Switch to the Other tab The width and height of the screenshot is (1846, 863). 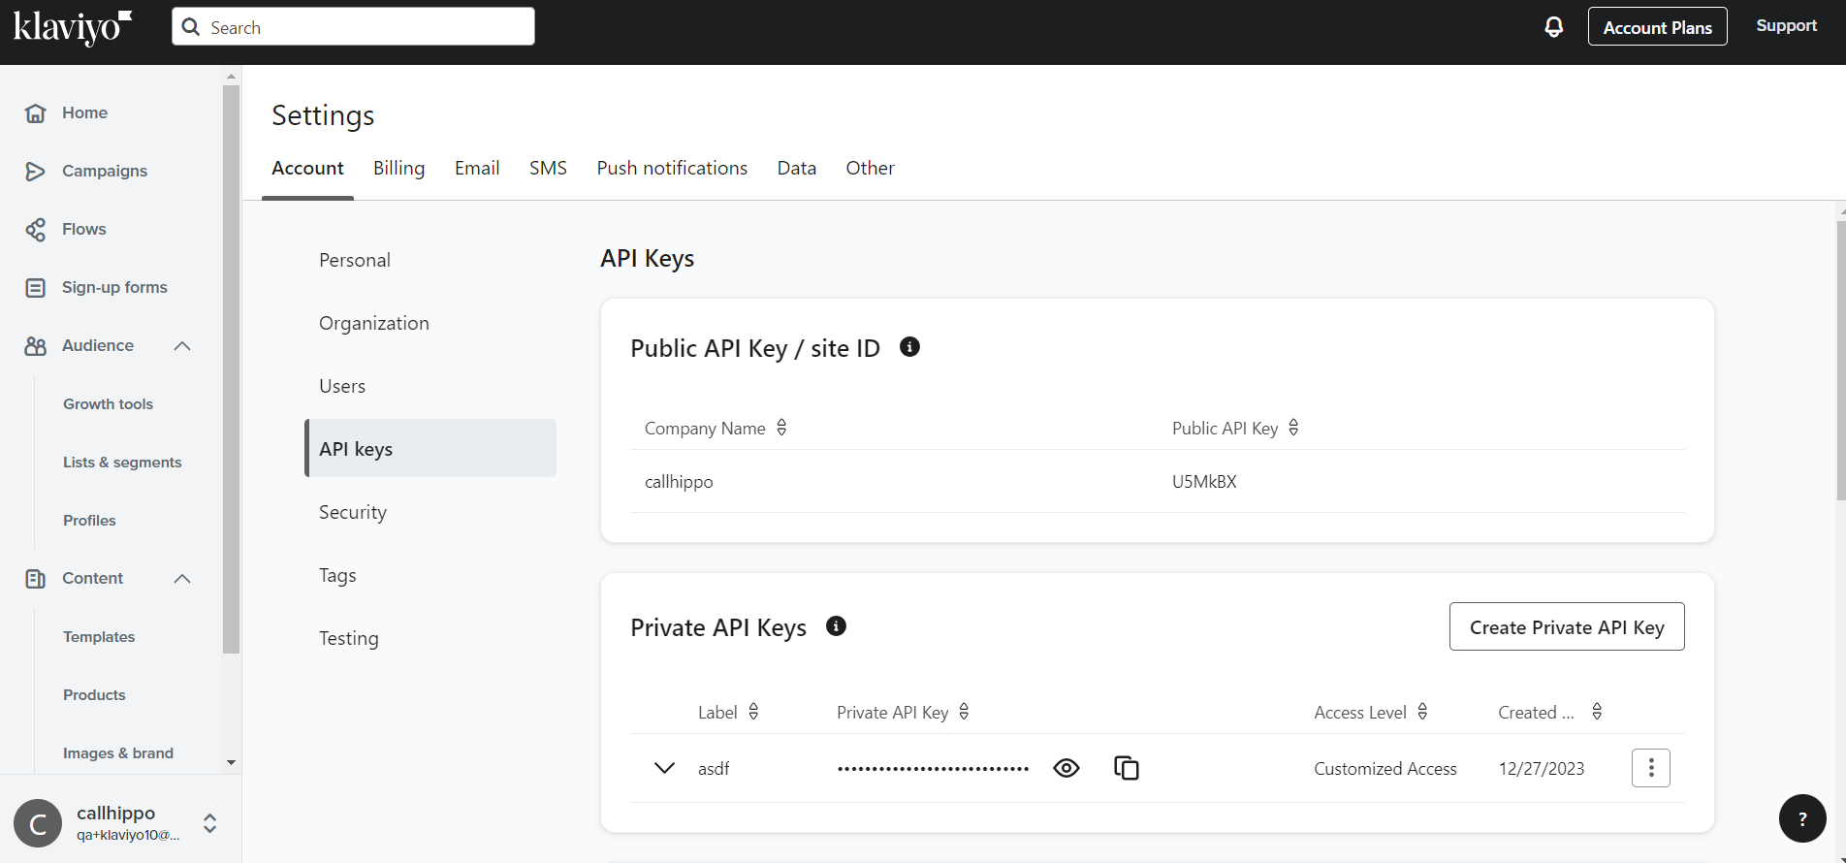pyautogui.click(x=870, y=168)
